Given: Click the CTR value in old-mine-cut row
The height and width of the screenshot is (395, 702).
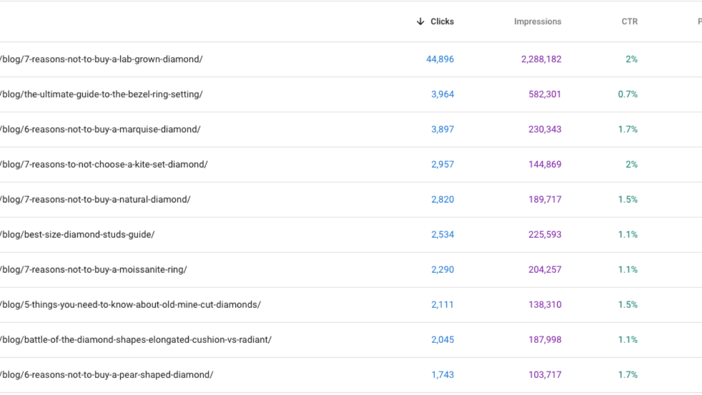Looking at the screenshot, I should pyautogui.click(x=628, y=305).
